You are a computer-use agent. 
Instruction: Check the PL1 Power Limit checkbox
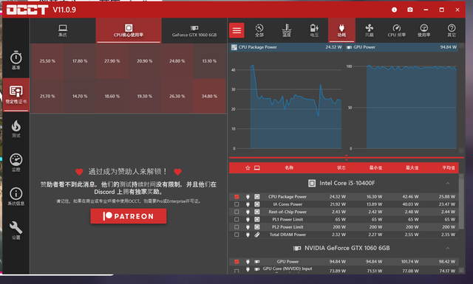236,219
